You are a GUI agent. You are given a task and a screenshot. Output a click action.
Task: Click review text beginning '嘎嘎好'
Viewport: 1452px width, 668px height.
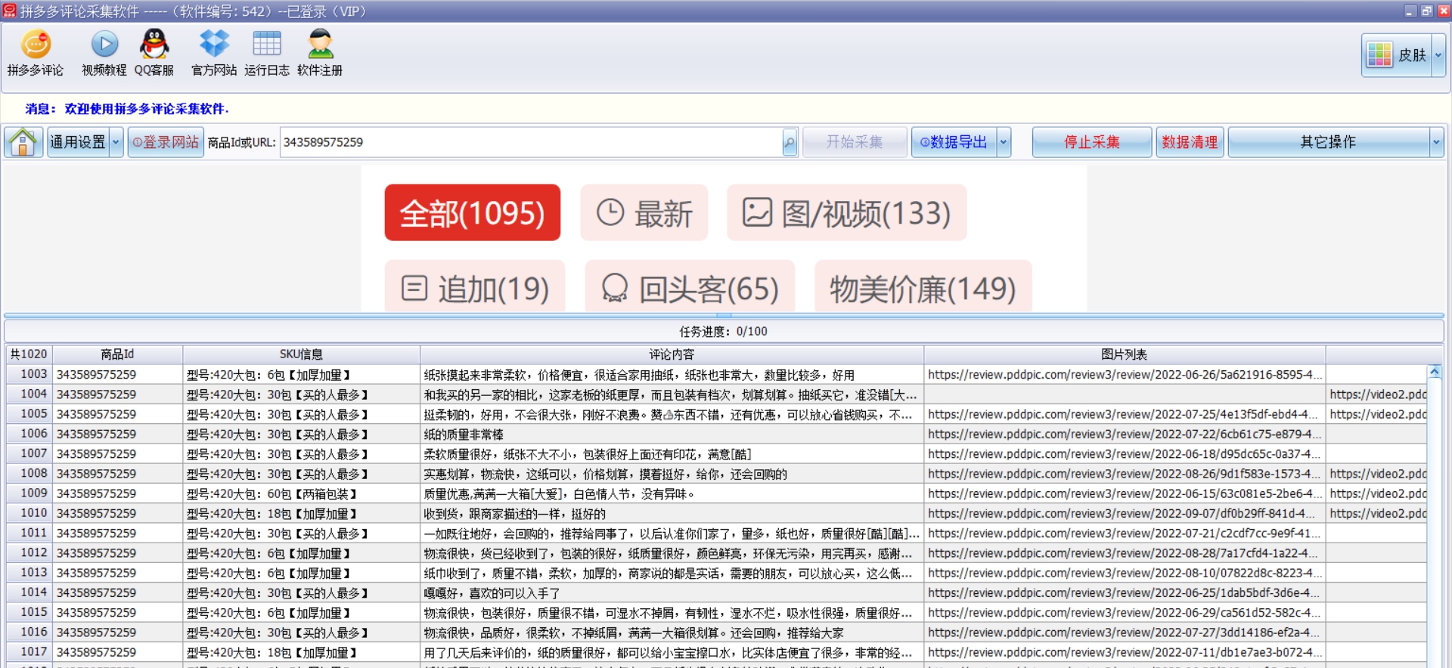[492, 593]
